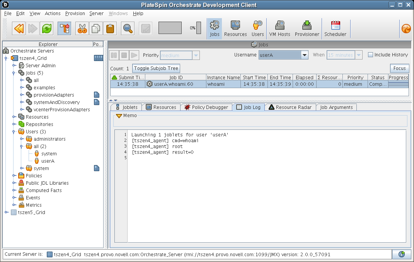
Task: Switch to the Joblets tab
Action: [x=126, y=107]
